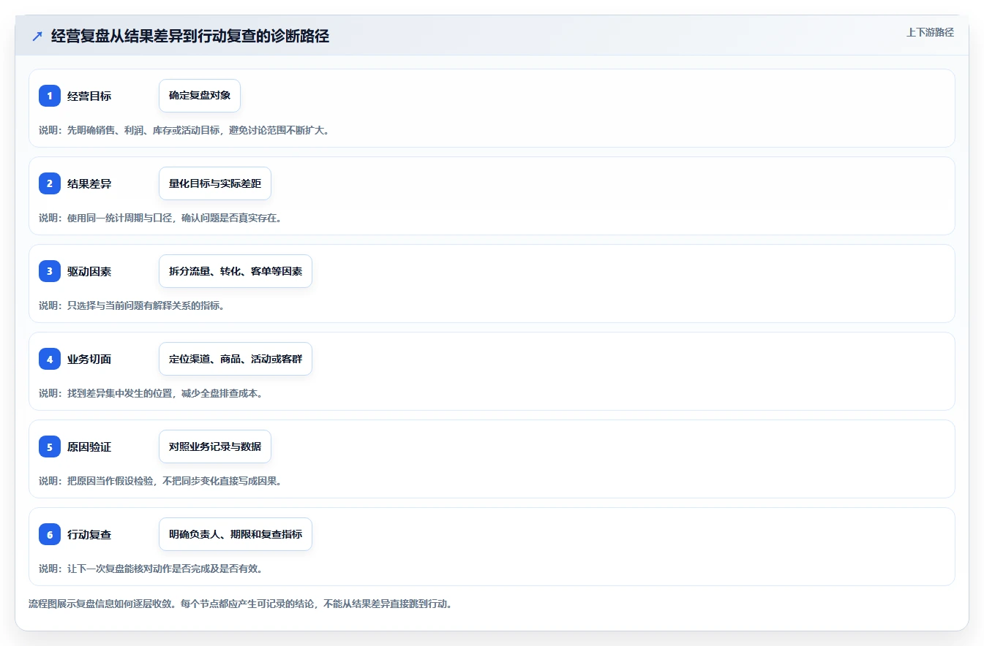This screenshot has height=646, width=984.
Task: Click the 确定复盘对象 chip
Action: pyautogui.click(x=200, y=96)
